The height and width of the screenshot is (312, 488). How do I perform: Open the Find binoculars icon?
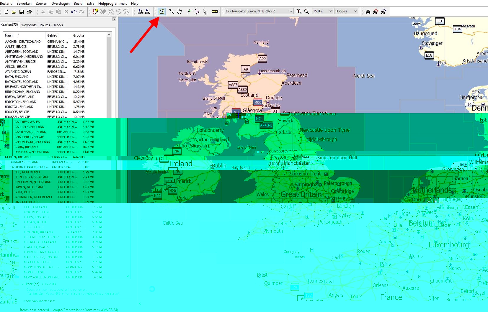coord(368,11)
